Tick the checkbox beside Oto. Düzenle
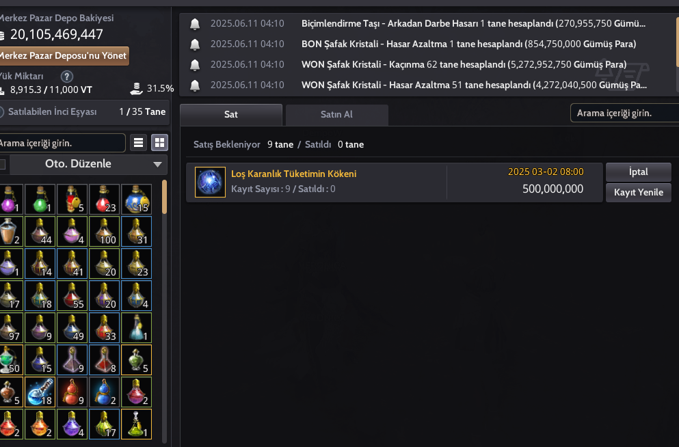The height and width of the screenshot is (447, 679). (2, 165)
